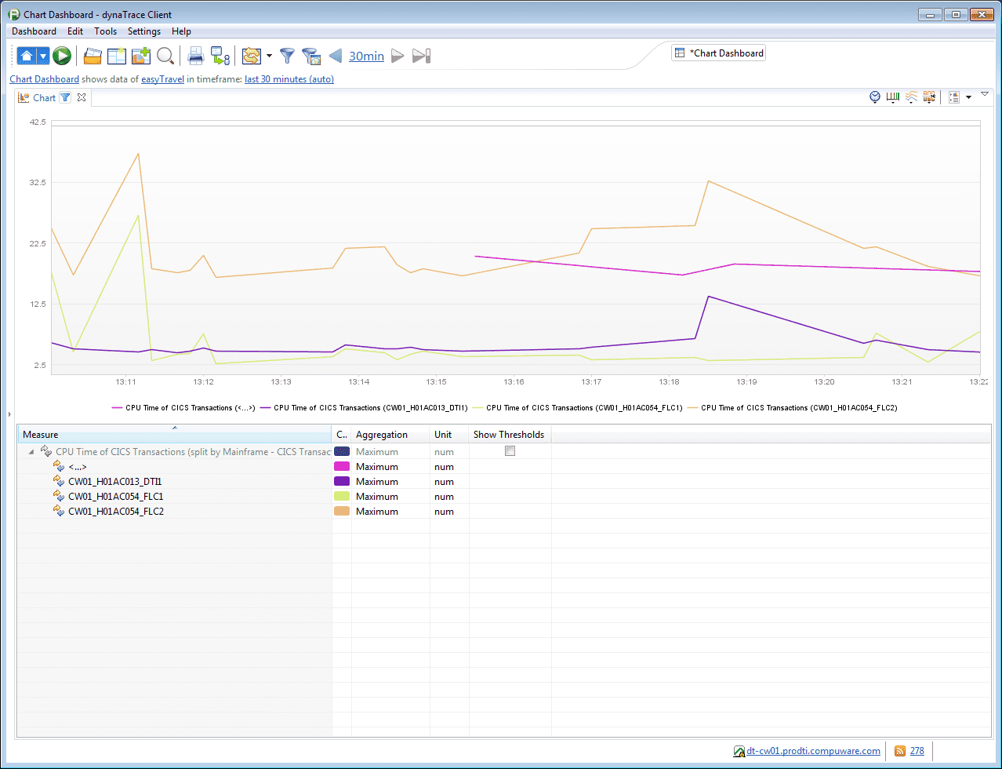Screen dimensions: 1002x769
Task: Click the yellow-green swatch for CW01_H01AC054_FLC1
Action: click(342, 496)
